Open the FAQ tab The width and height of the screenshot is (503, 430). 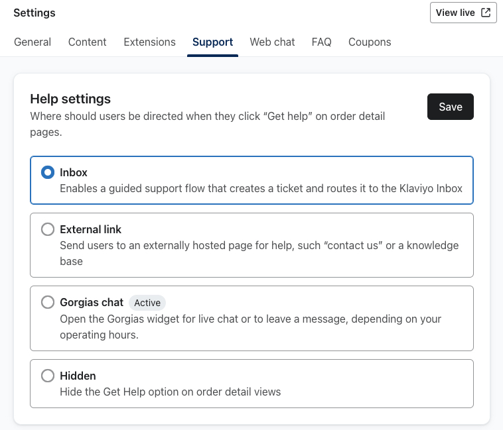coord(321,42)
